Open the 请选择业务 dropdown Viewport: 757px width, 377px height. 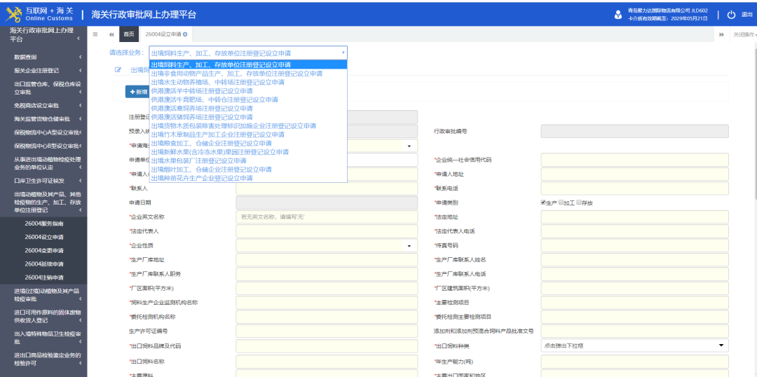[x=248, y=53]
